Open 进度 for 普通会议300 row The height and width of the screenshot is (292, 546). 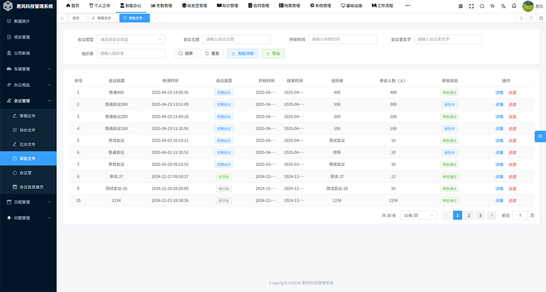coord(512,104)
